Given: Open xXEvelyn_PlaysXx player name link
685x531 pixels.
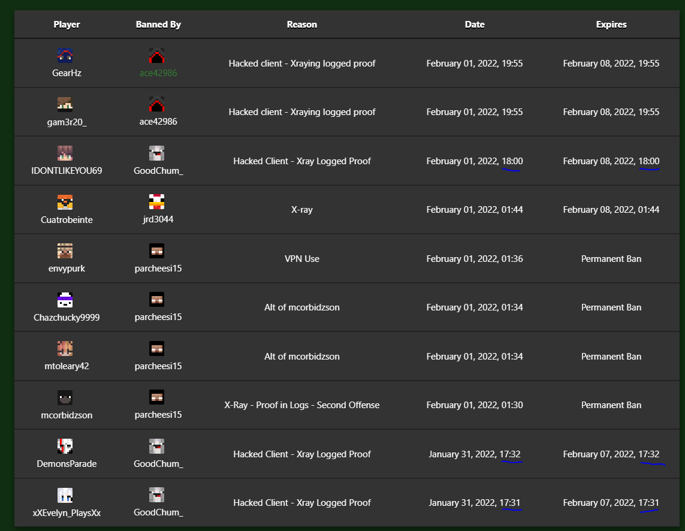Looking at the screenshot, I should pos(67,513).
